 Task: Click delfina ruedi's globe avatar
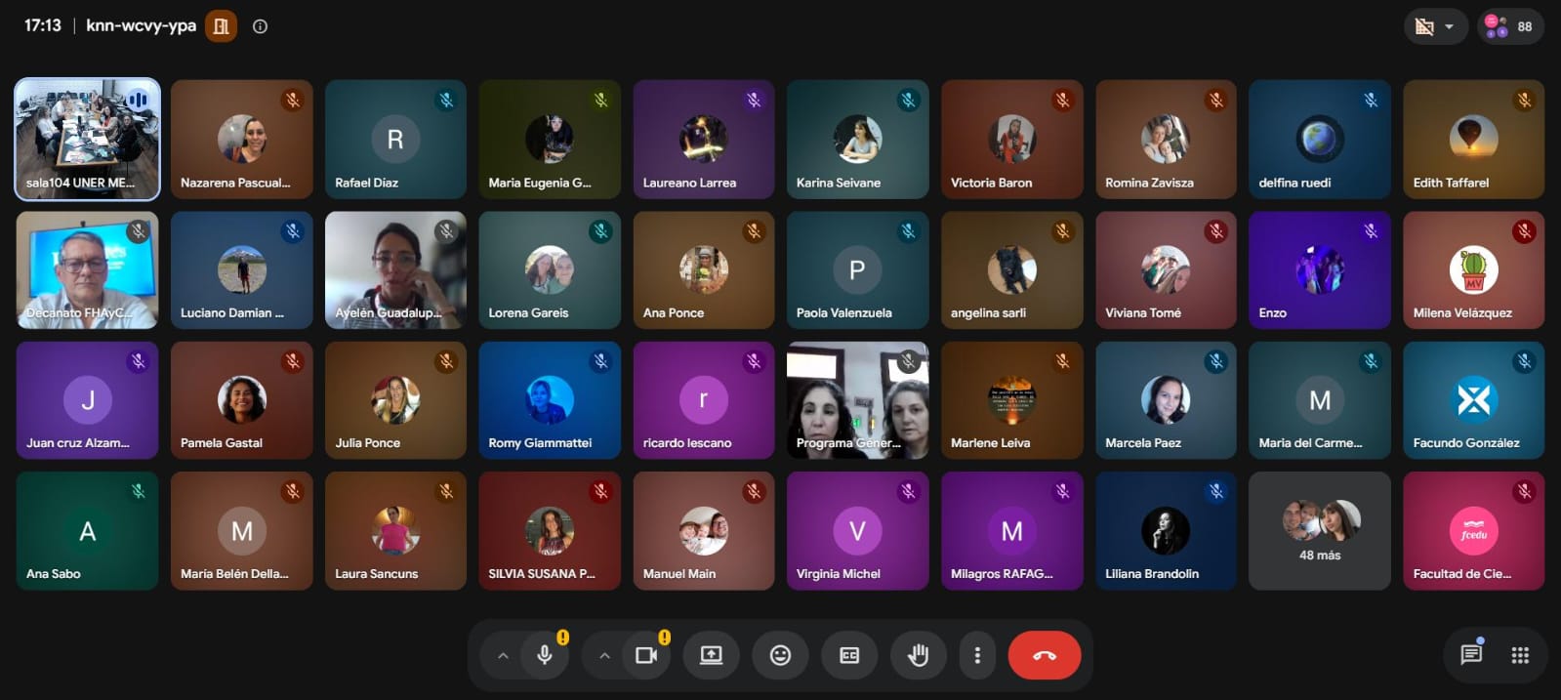pyautogui.click(x=1320, y=139)
